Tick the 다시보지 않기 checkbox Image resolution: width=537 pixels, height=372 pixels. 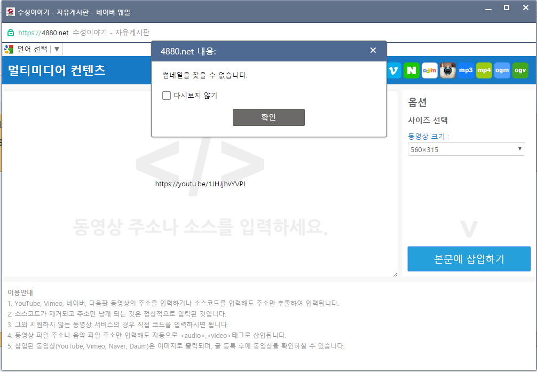167,96
